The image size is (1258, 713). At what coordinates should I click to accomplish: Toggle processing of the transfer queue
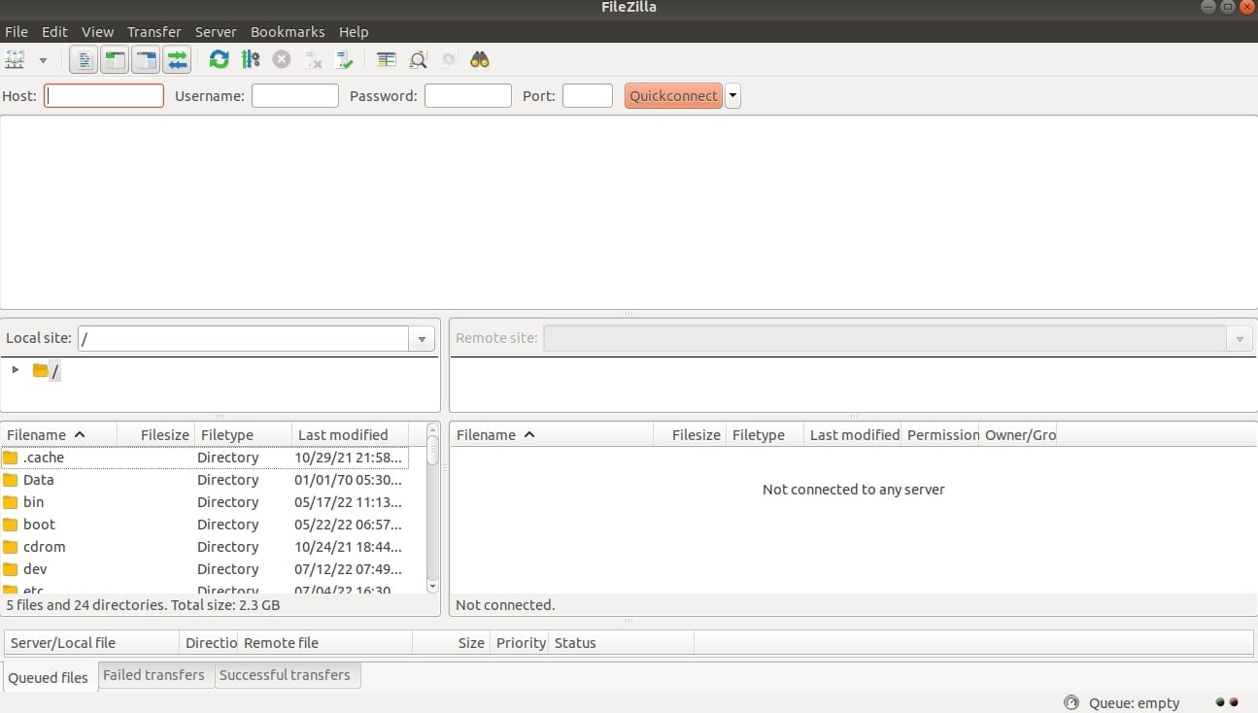pyautogui.click(x=251, y=60)
